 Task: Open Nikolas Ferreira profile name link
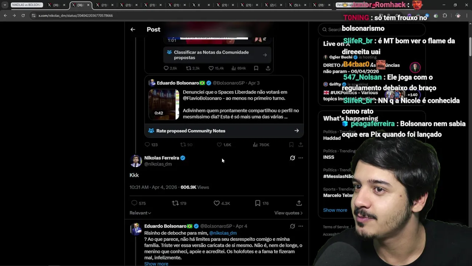click(x=162, y=158)
